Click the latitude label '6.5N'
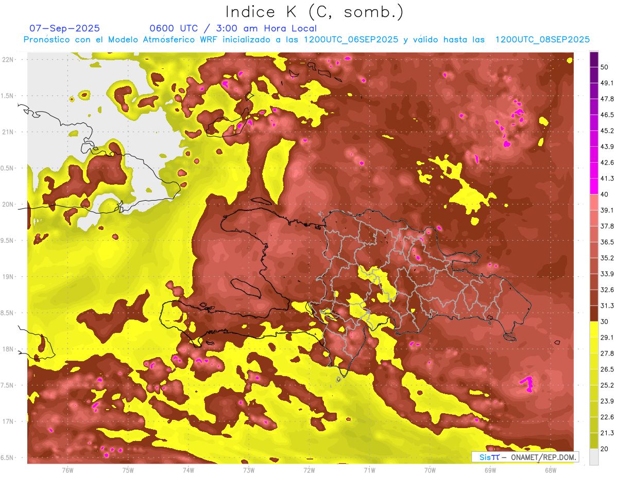 click(x=7, y=457)
